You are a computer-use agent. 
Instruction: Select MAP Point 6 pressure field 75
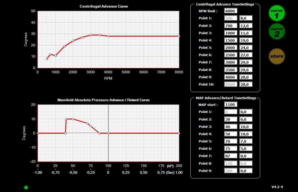click(231, 149)
